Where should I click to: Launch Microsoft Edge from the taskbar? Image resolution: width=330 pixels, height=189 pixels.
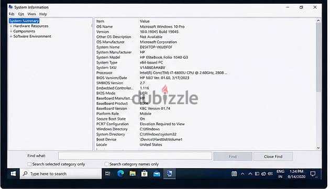coord(120,173)
